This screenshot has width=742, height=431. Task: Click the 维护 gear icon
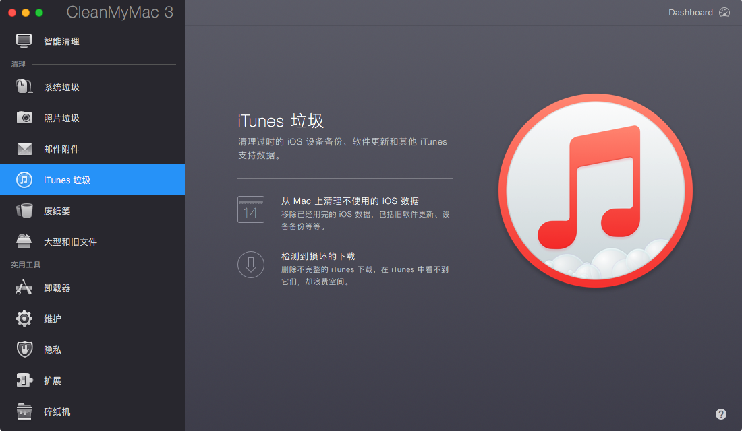tap(24, 319)
